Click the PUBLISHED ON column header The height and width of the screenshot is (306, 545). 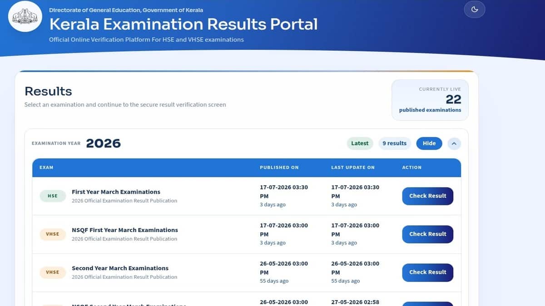[x=279, y=167]
